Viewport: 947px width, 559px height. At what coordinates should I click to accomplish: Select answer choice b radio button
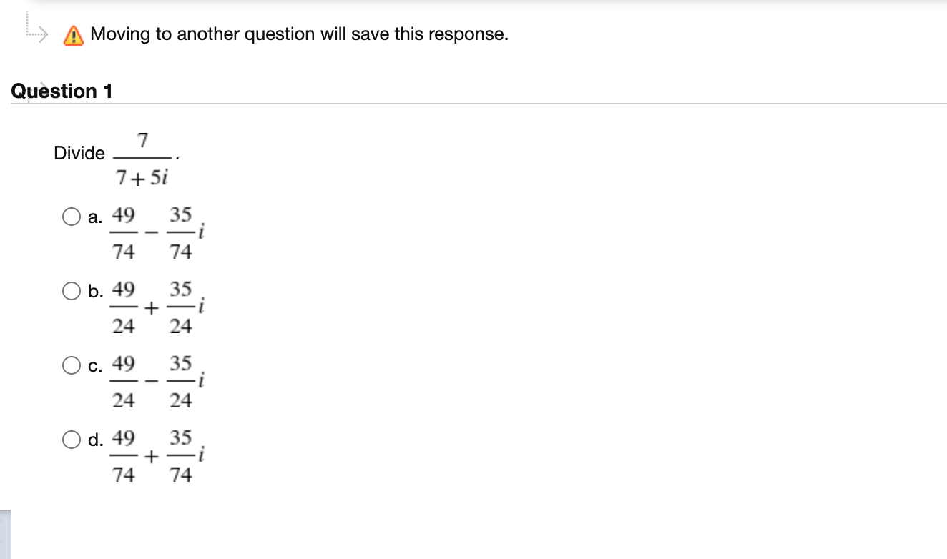(72, 291)
